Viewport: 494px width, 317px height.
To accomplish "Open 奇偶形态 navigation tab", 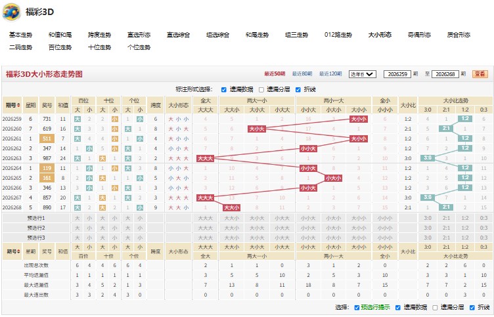I will (x=419, y=35).
